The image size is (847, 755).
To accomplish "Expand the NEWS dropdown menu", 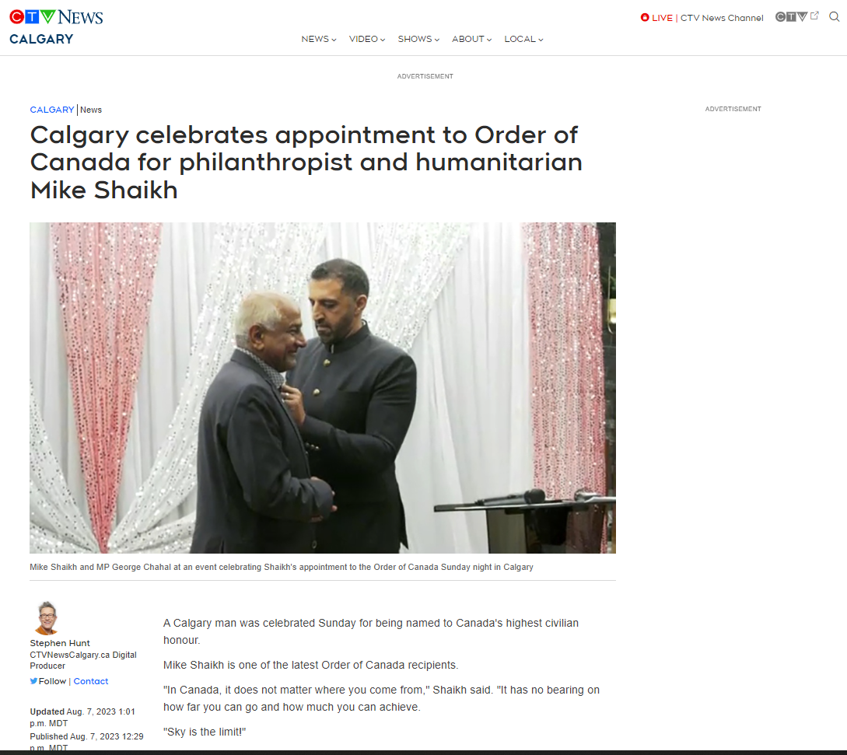I will 319,39.
